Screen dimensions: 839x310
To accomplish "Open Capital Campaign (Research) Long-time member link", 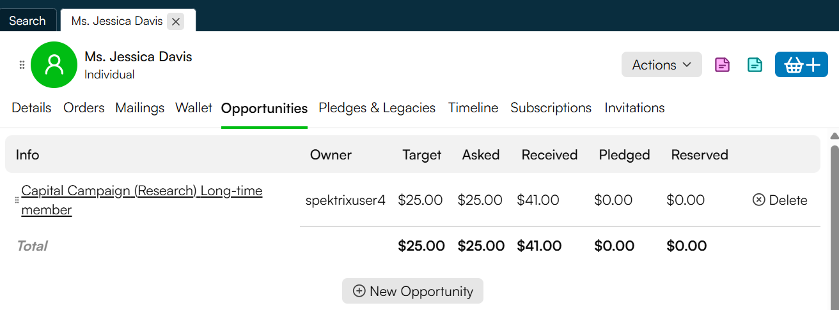I will (142, 200).
